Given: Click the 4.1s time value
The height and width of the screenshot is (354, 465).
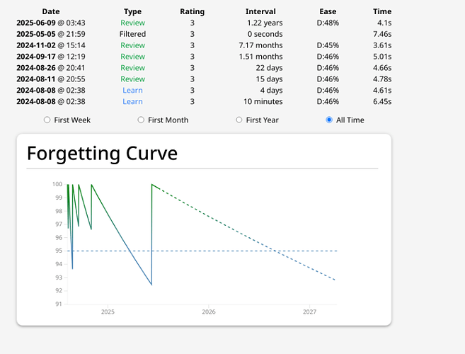Looking at the screenshot, I should coord(384,23).
